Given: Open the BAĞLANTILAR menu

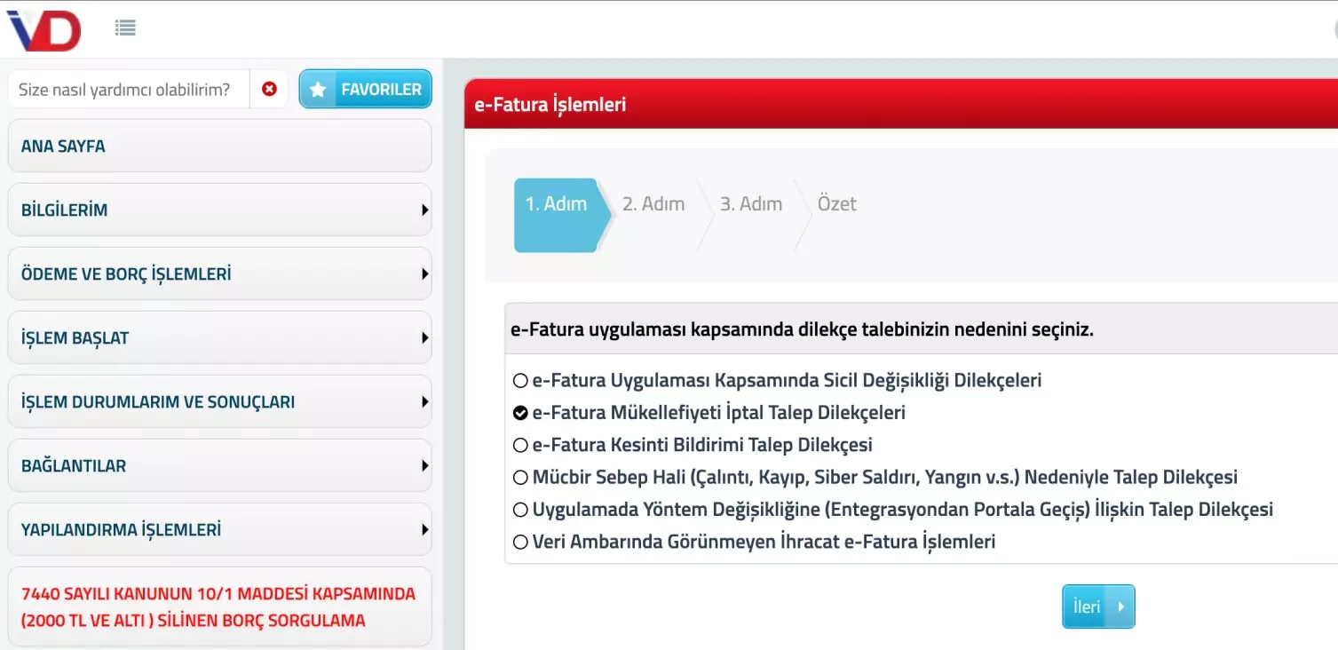Looking at the screenshot, I should pyautogui.click(x=220, y=465).
